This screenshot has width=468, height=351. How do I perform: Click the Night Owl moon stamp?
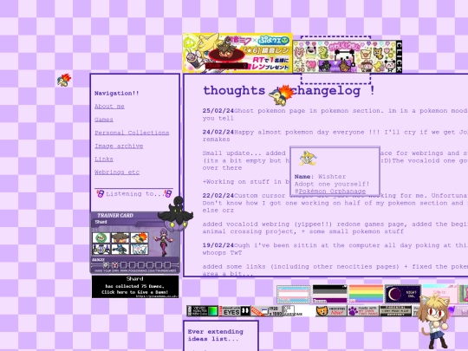click(x=403, y=294)
